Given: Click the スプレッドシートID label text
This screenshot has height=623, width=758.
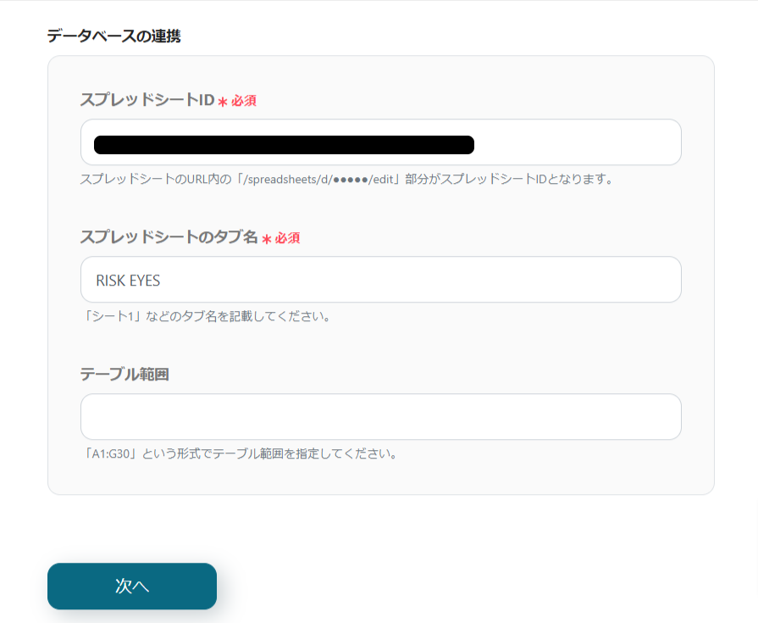Looking at the screenshot, I should [x=147, y=100].
